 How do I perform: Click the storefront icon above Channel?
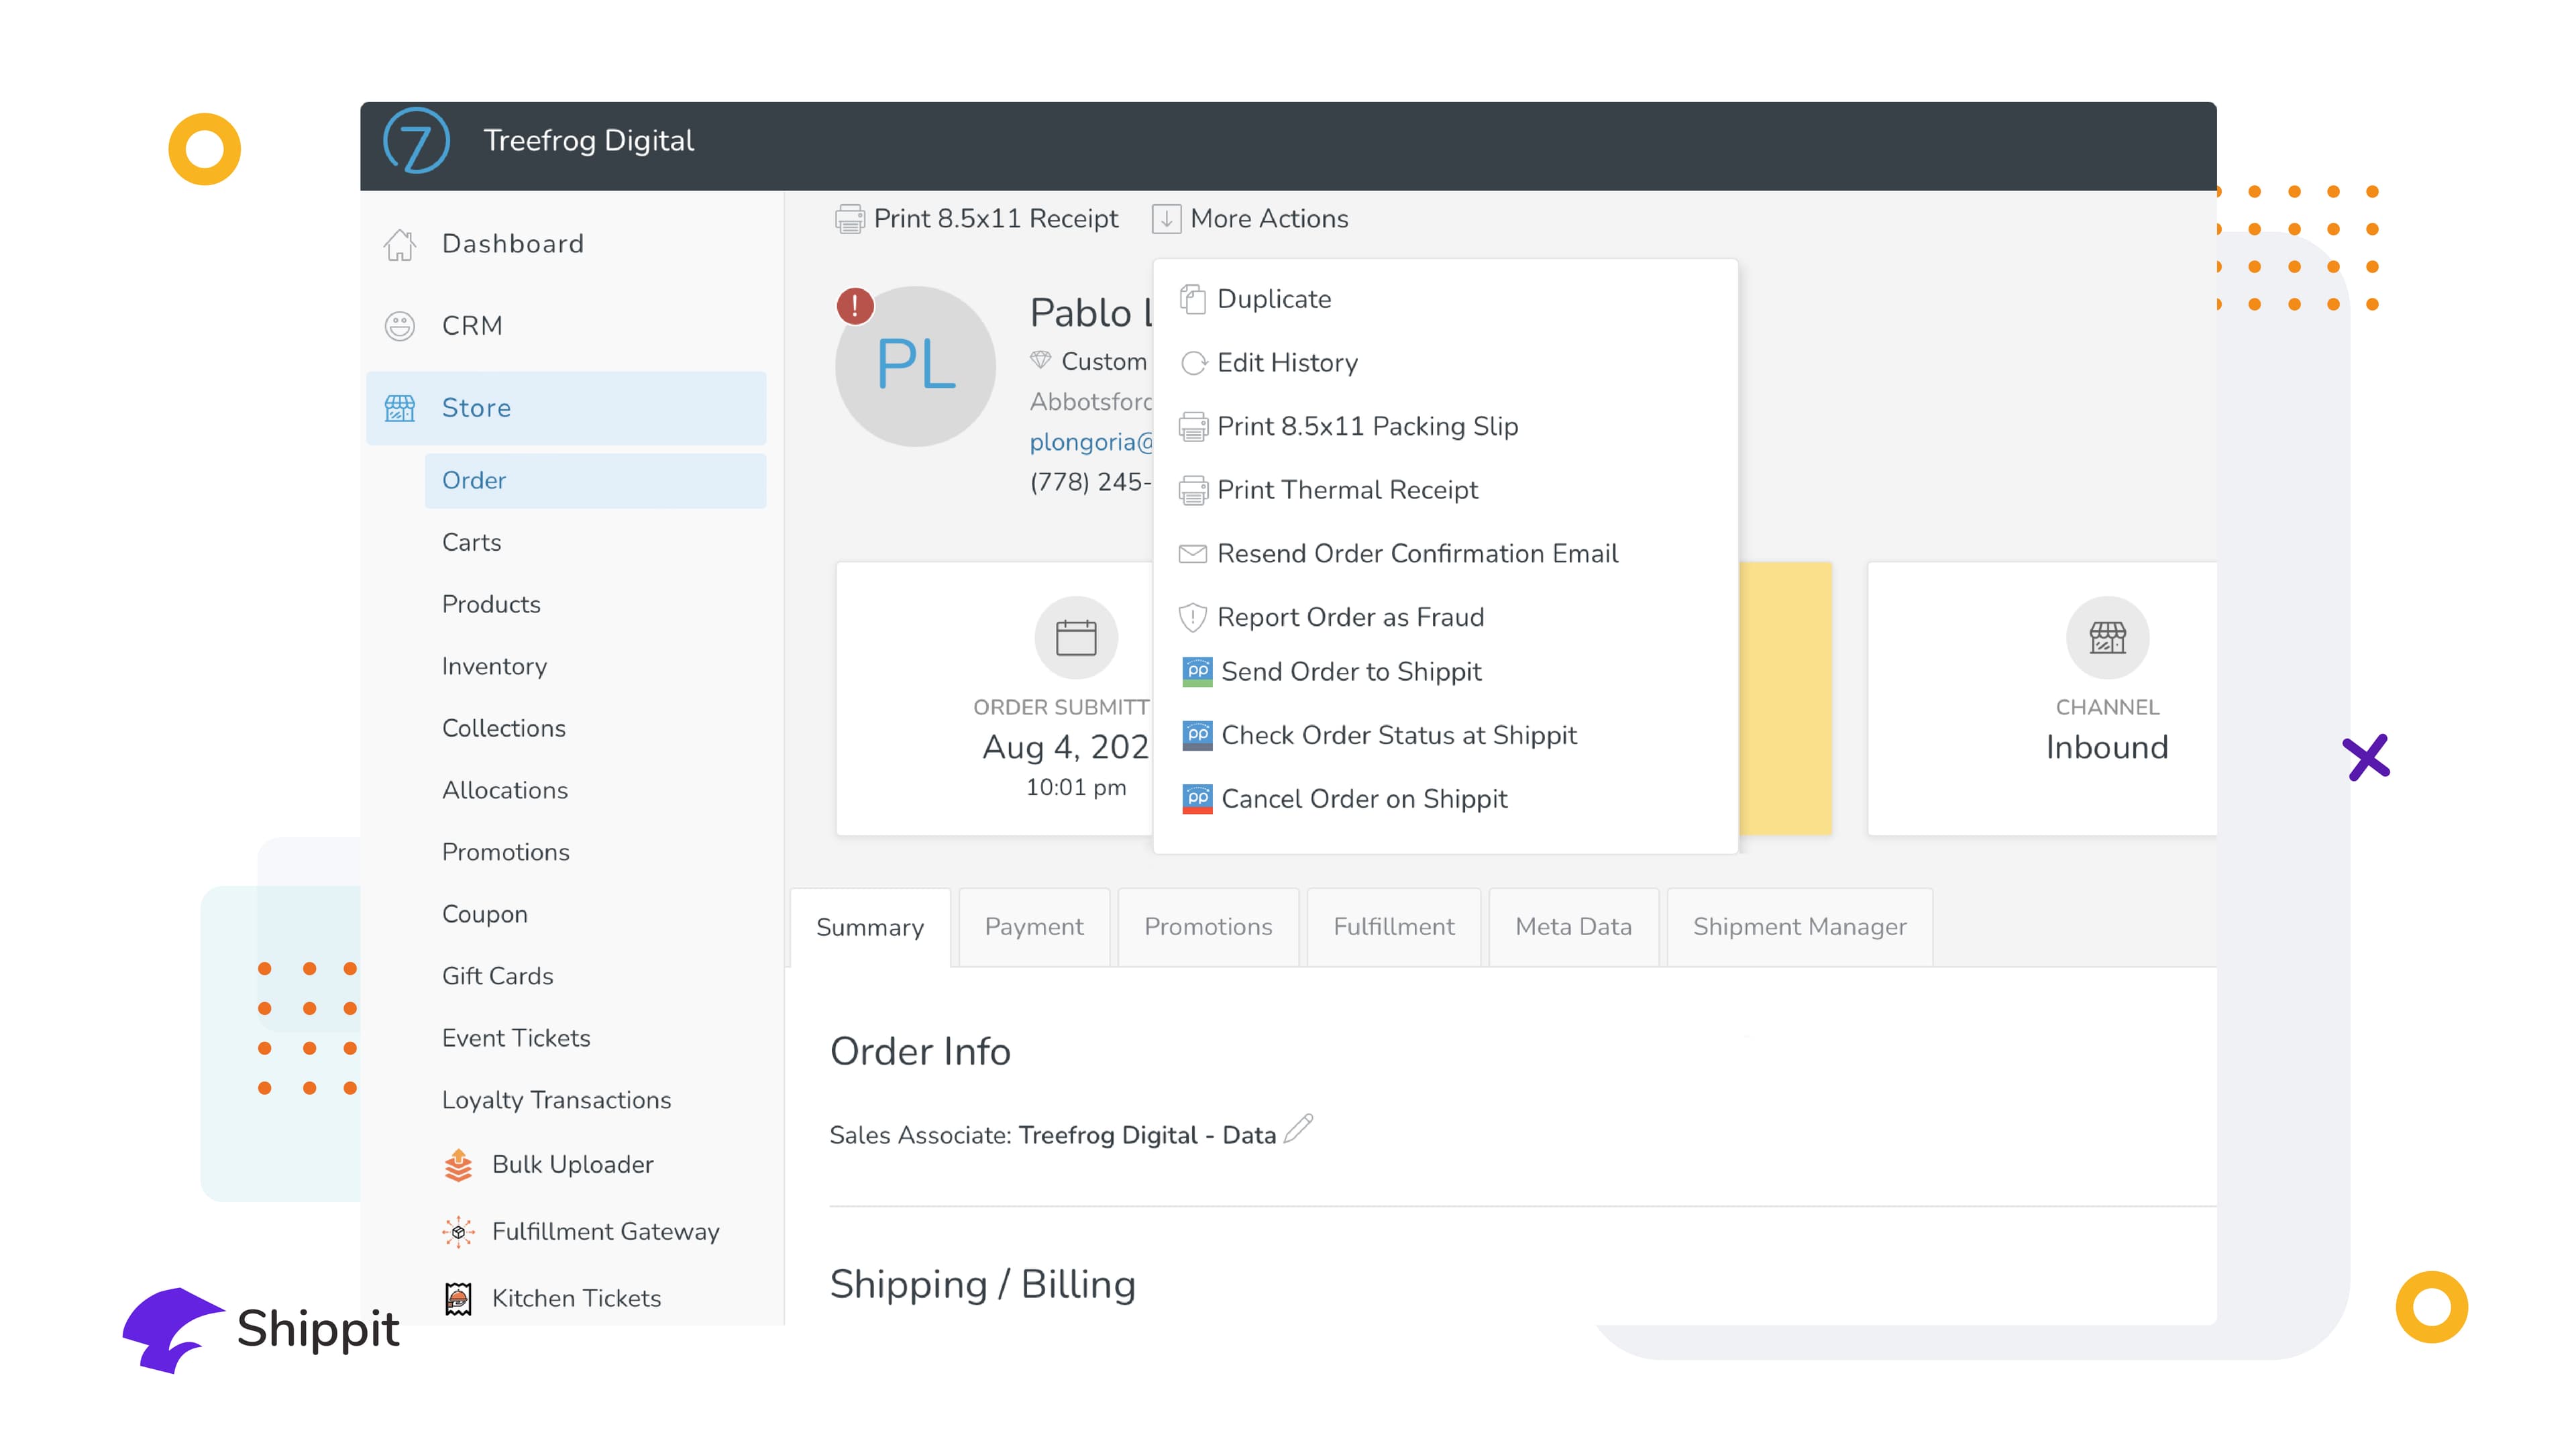tap(2108, 638)
